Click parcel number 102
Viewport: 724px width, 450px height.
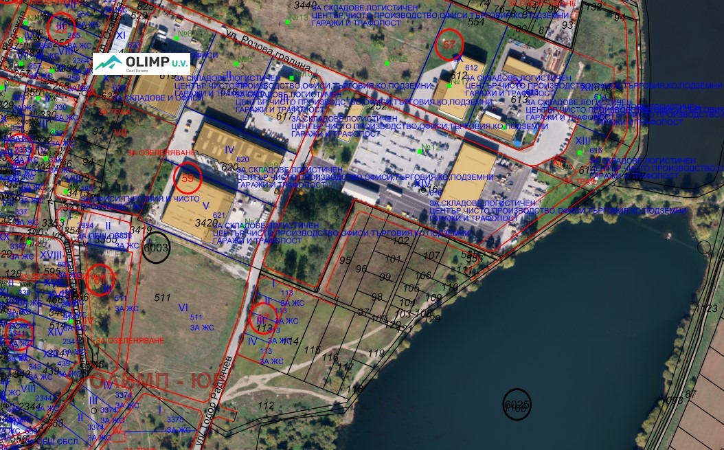coord(400,241)
